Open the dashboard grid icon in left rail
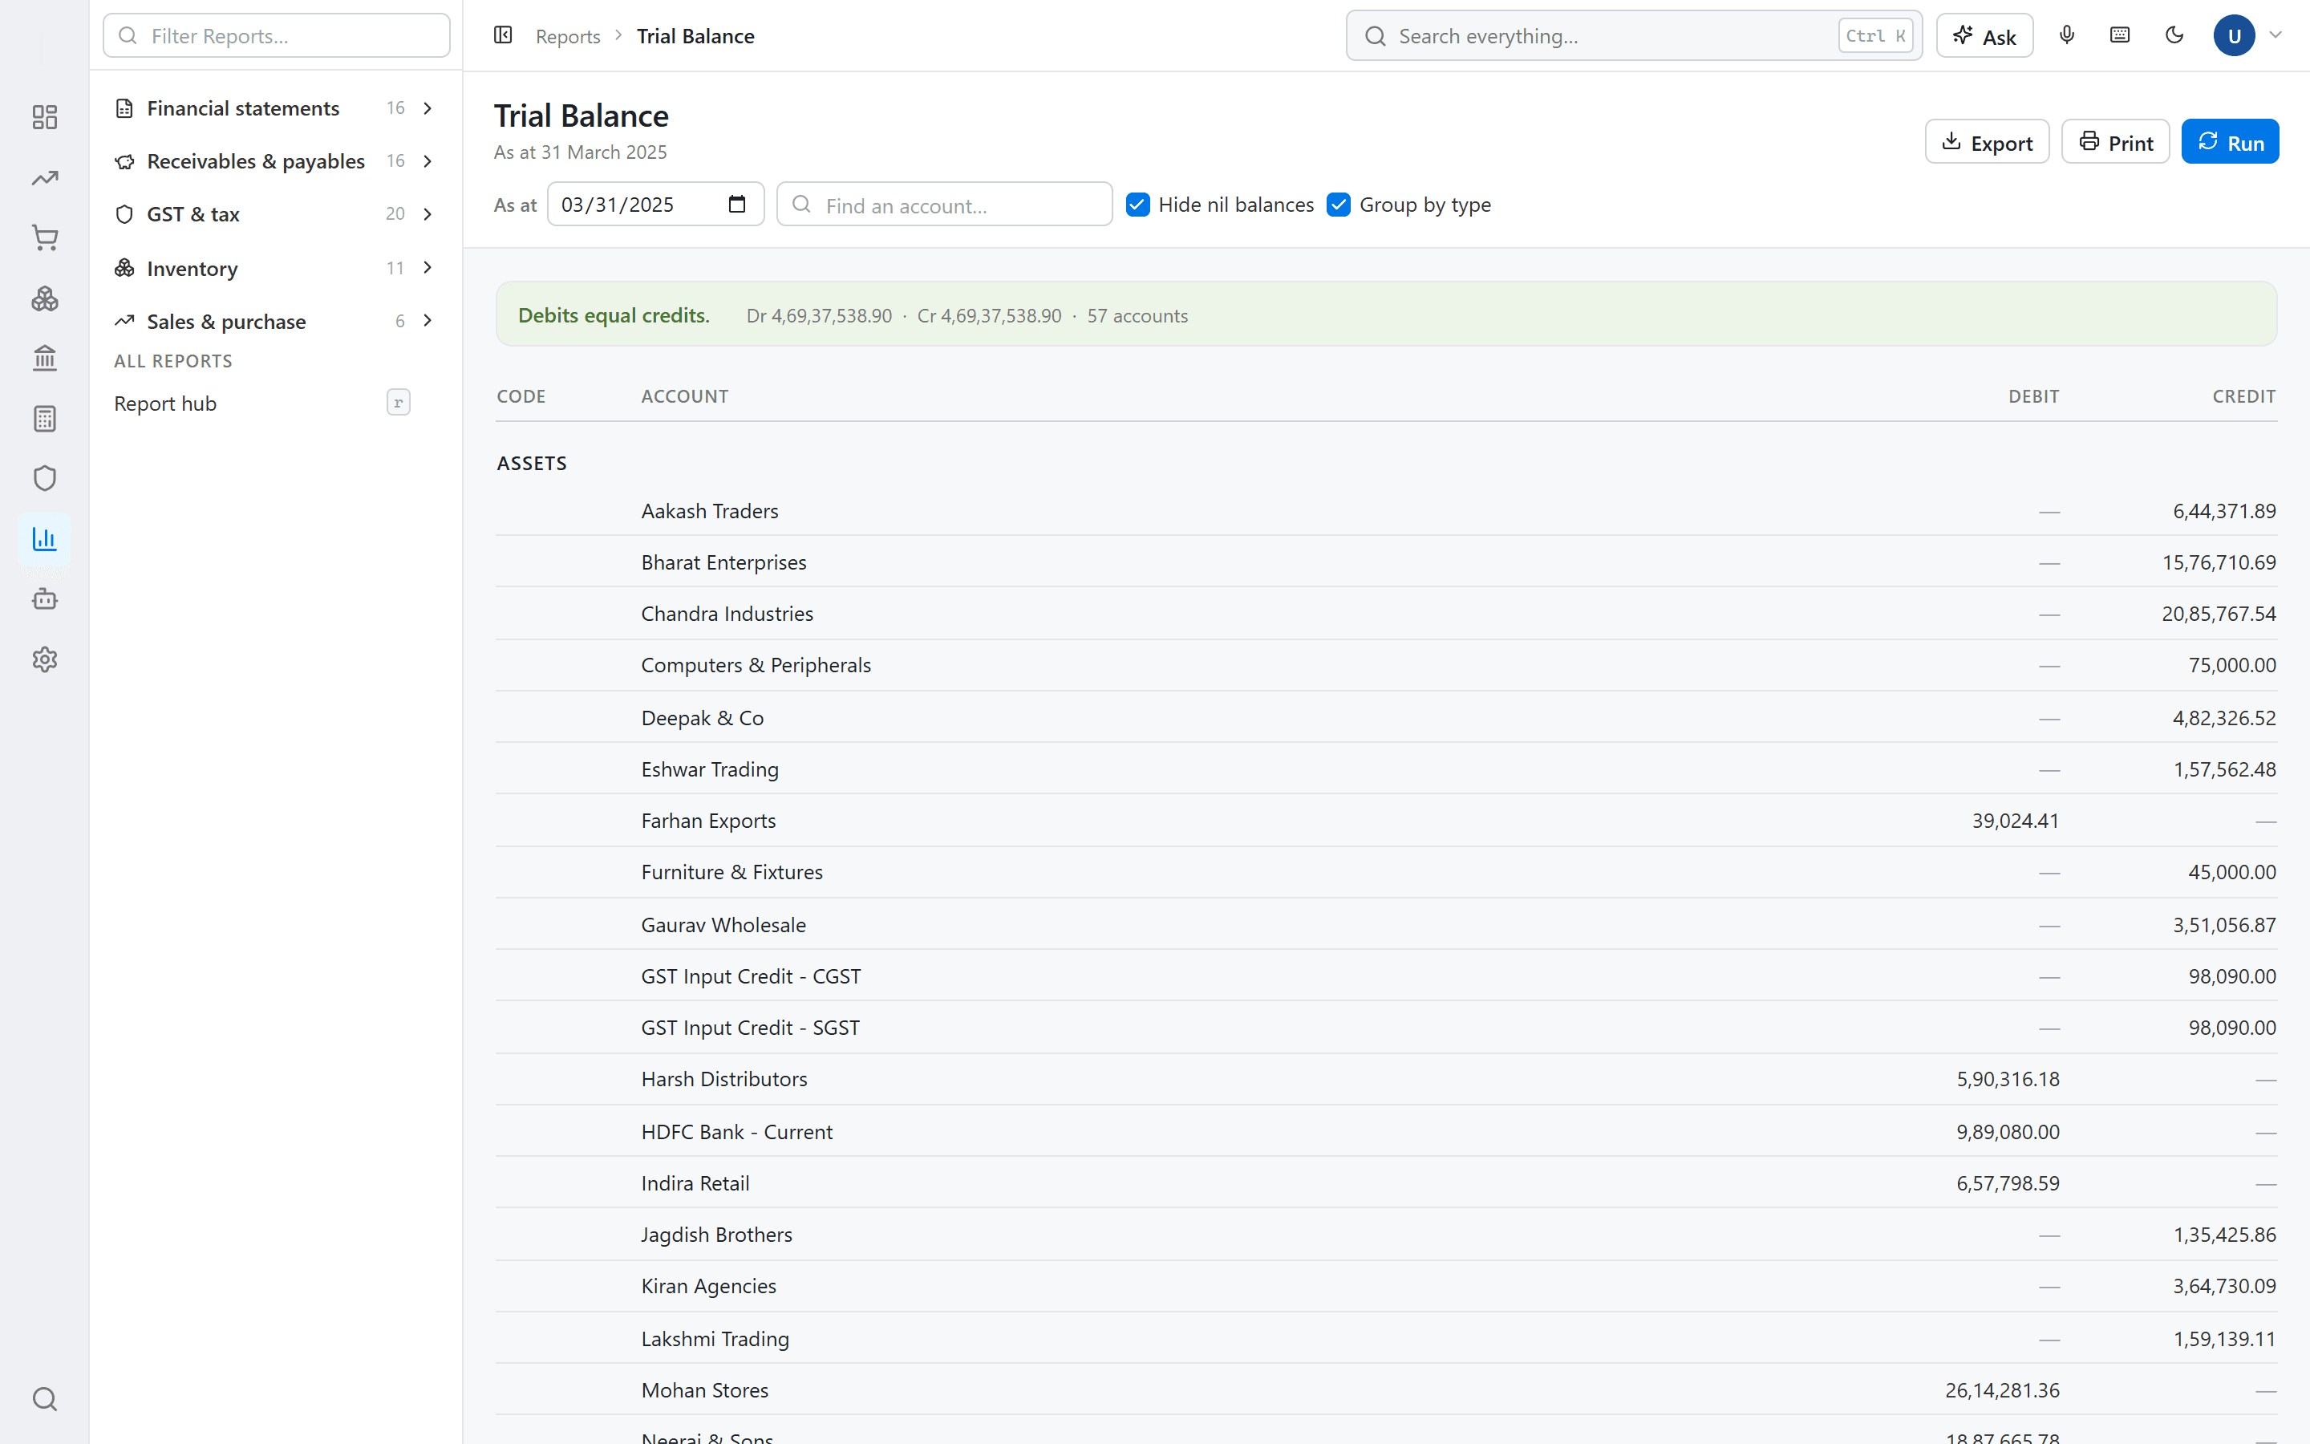Viewport: 2310px width, 1444px height. 45,117
